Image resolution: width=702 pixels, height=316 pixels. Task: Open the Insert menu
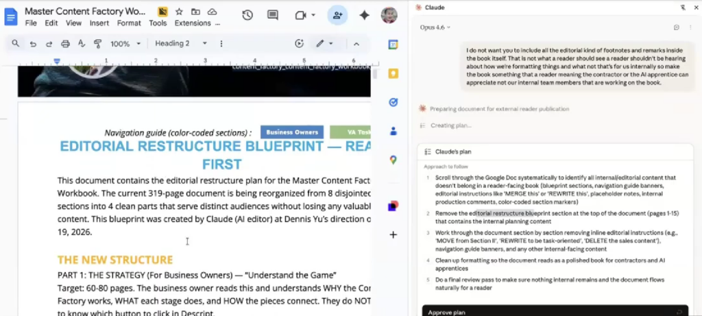99,23
